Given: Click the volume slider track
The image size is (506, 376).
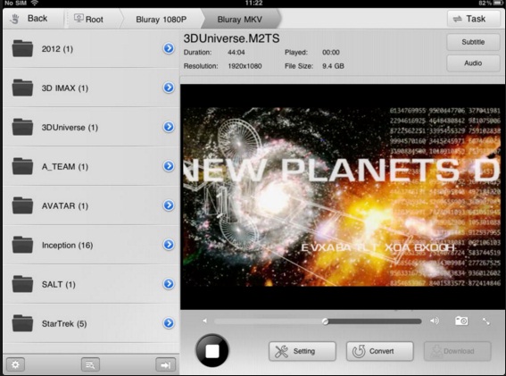Looking at the screenshot, I should (318, 322).
